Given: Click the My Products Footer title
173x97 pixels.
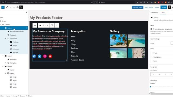Looking at the screenshot, I should click(46, 18).
